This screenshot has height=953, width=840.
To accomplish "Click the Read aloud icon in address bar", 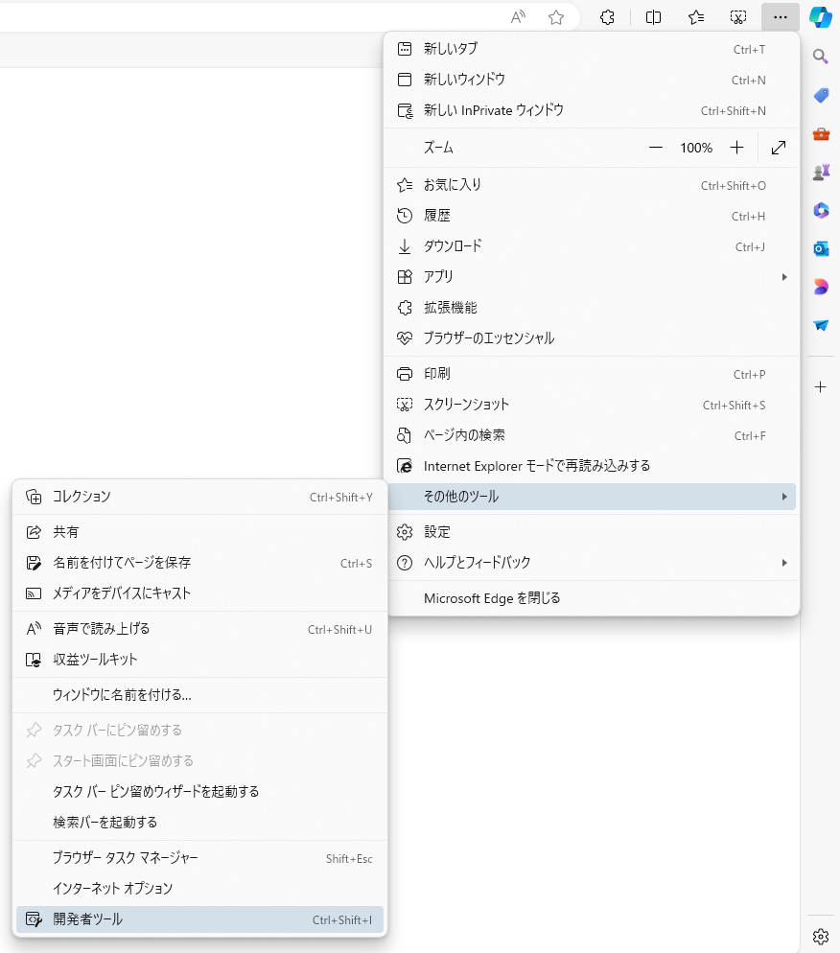I will tap(519, 17).
